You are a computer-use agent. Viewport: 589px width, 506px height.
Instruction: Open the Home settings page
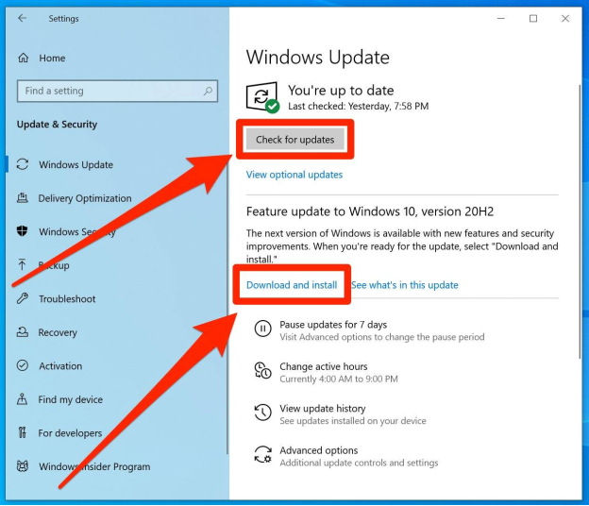52,59
